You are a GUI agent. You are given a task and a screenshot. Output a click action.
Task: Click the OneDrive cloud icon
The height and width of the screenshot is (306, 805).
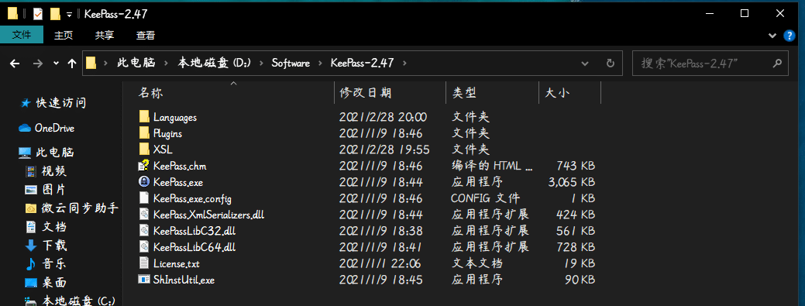[25, 128]
